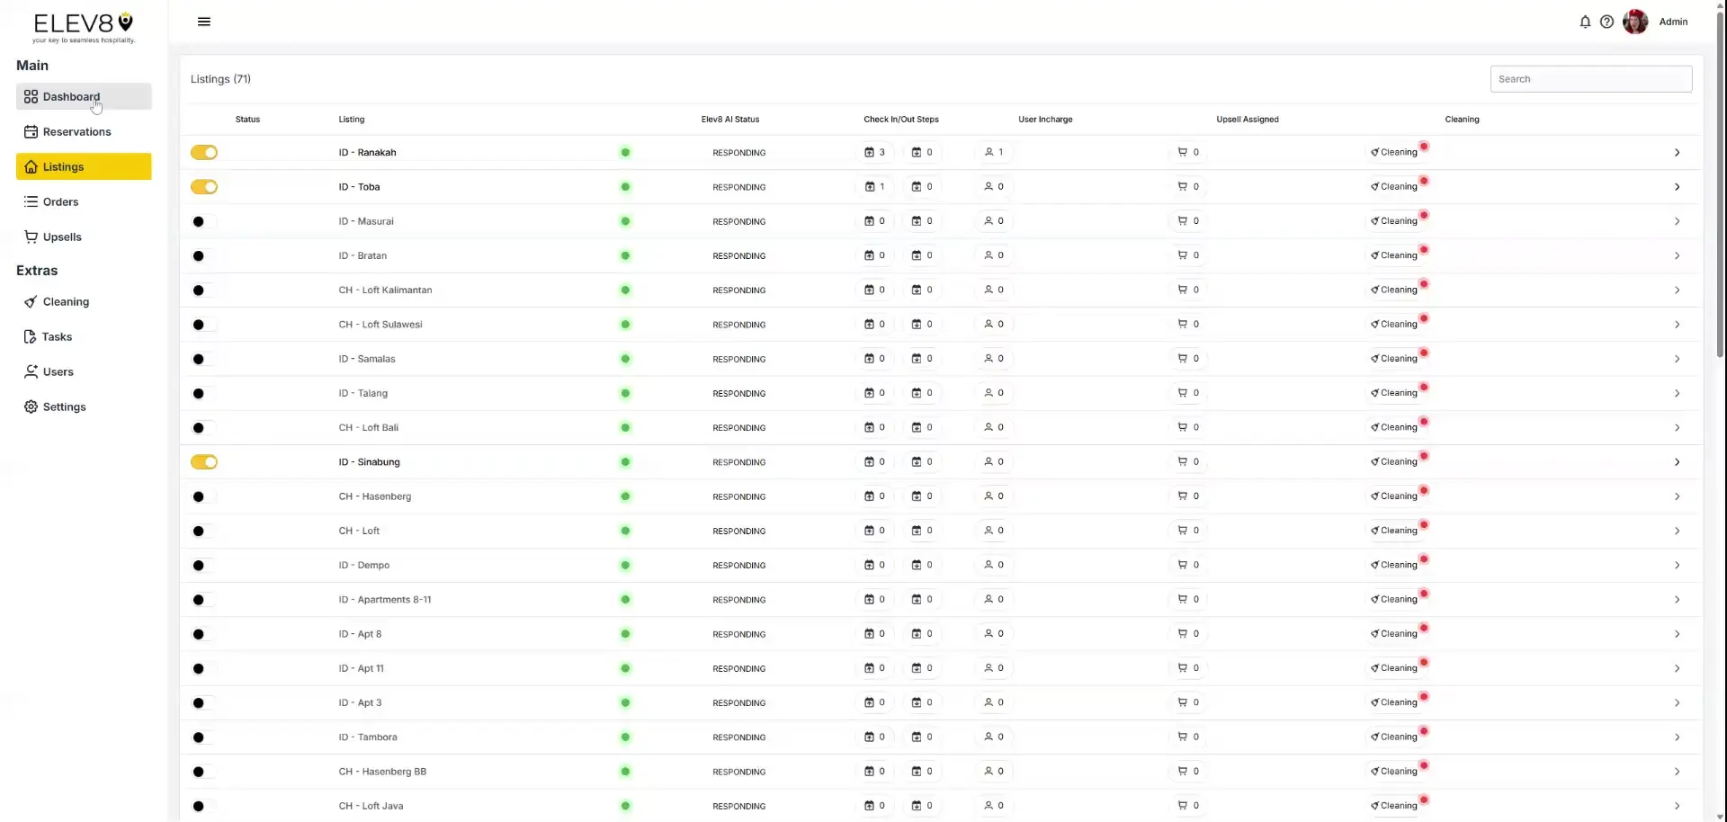Viewport: 1727px width, 822px height.
Task: Click the Cleaning broom icon in sidebar
Action: (32, 301)
